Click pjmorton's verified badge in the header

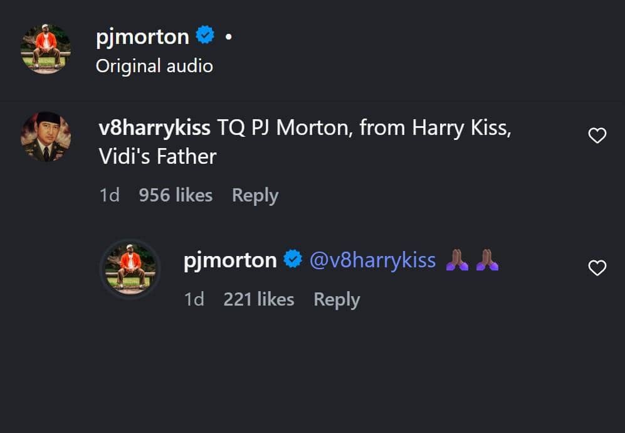205,35
